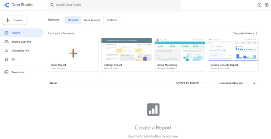Click the Name column header
The image size is (271, 139).
(54, 83)
